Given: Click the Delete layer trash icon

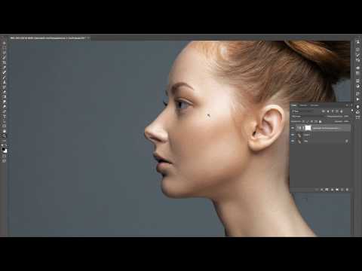Looking at the screenshot, I should pos(347,190).
